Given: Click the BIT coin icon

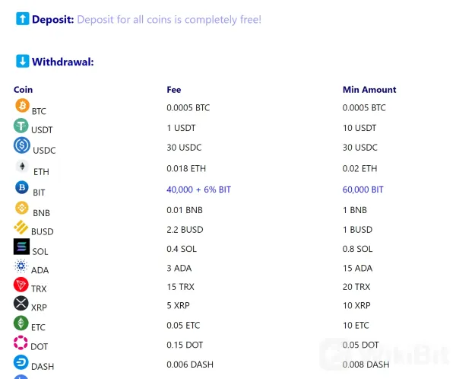Looking at the screenshot, I should click(21, 187).
